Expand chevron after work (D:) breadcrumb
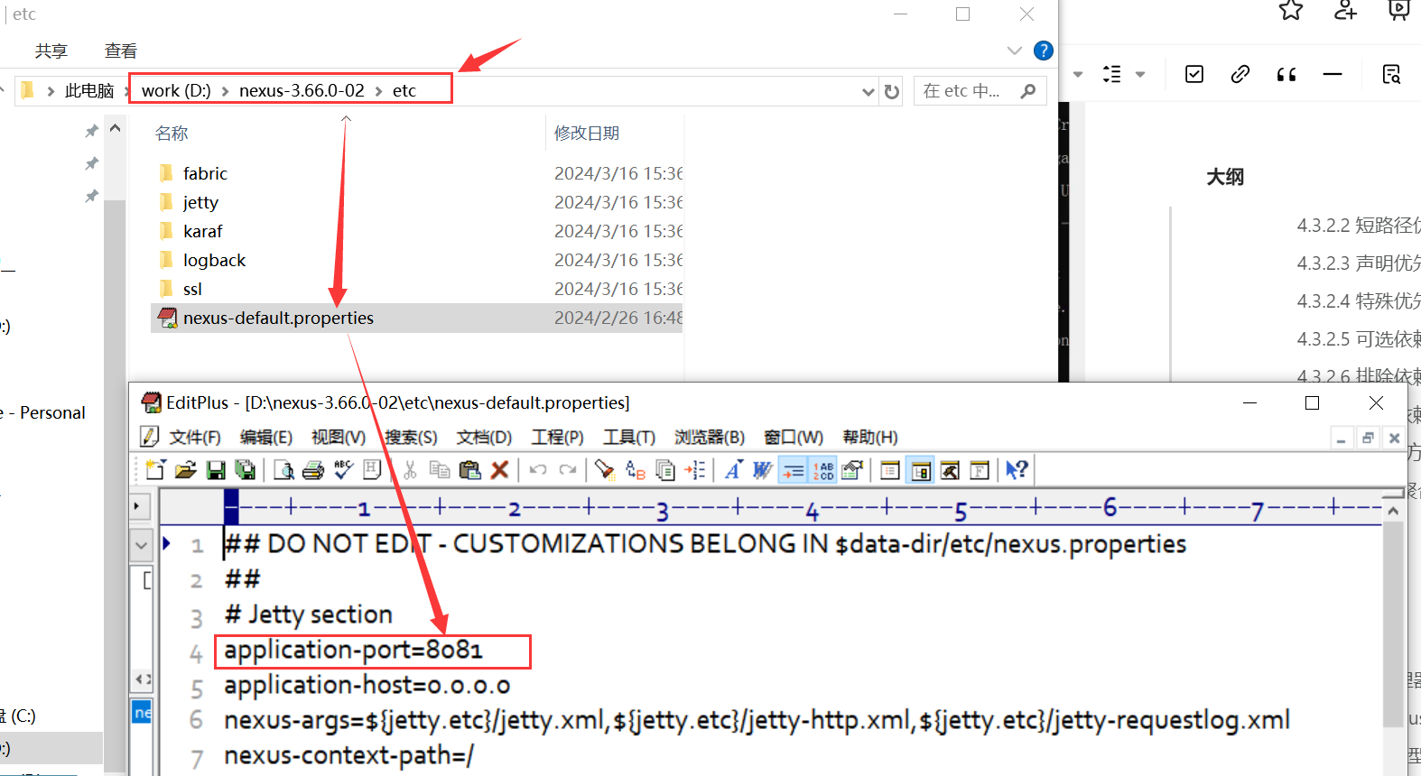The height and width of the screenshot is (776, 1421). click(225, 91)
